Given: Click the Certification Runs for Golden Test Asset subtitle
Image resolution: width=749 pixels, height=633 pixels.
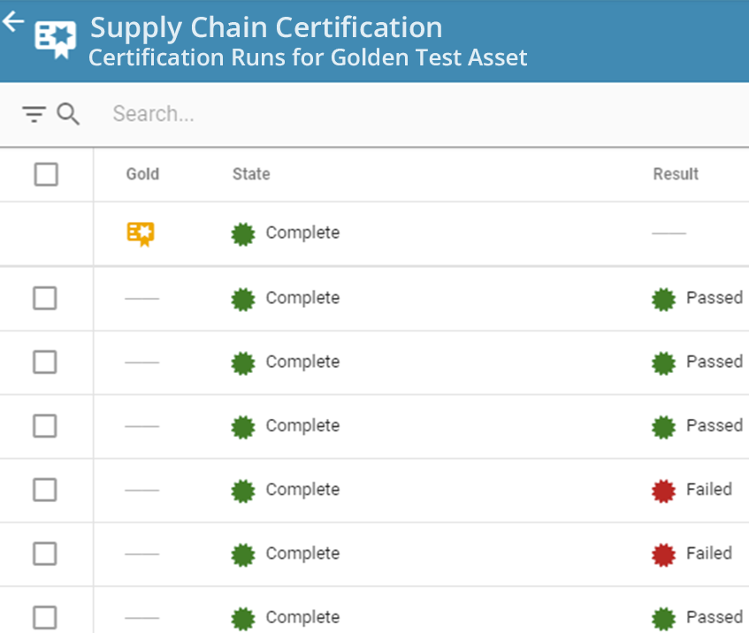Looking at the screenshot, I should (x=308, y=57).
